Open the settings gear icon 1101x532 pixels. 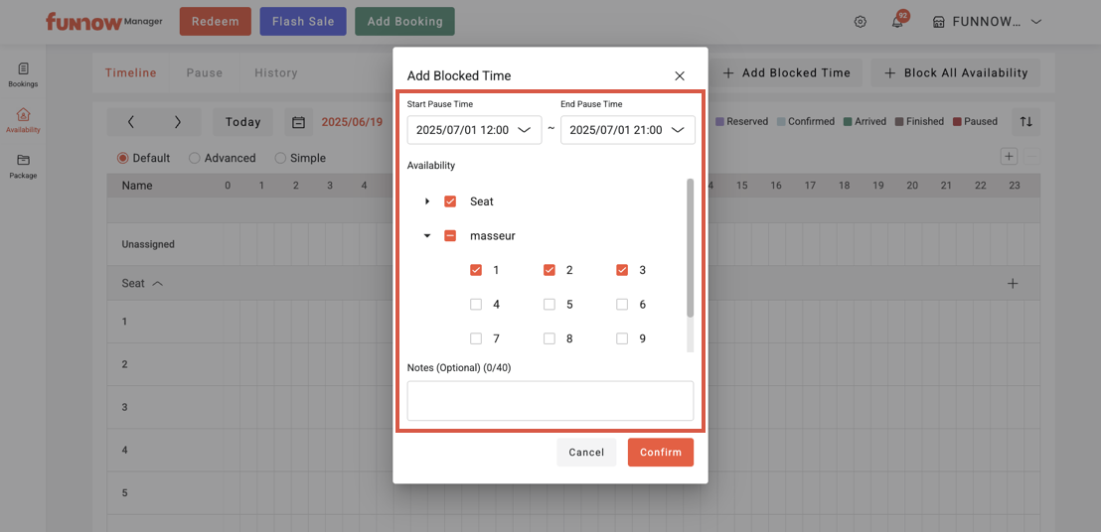point(861,22)
